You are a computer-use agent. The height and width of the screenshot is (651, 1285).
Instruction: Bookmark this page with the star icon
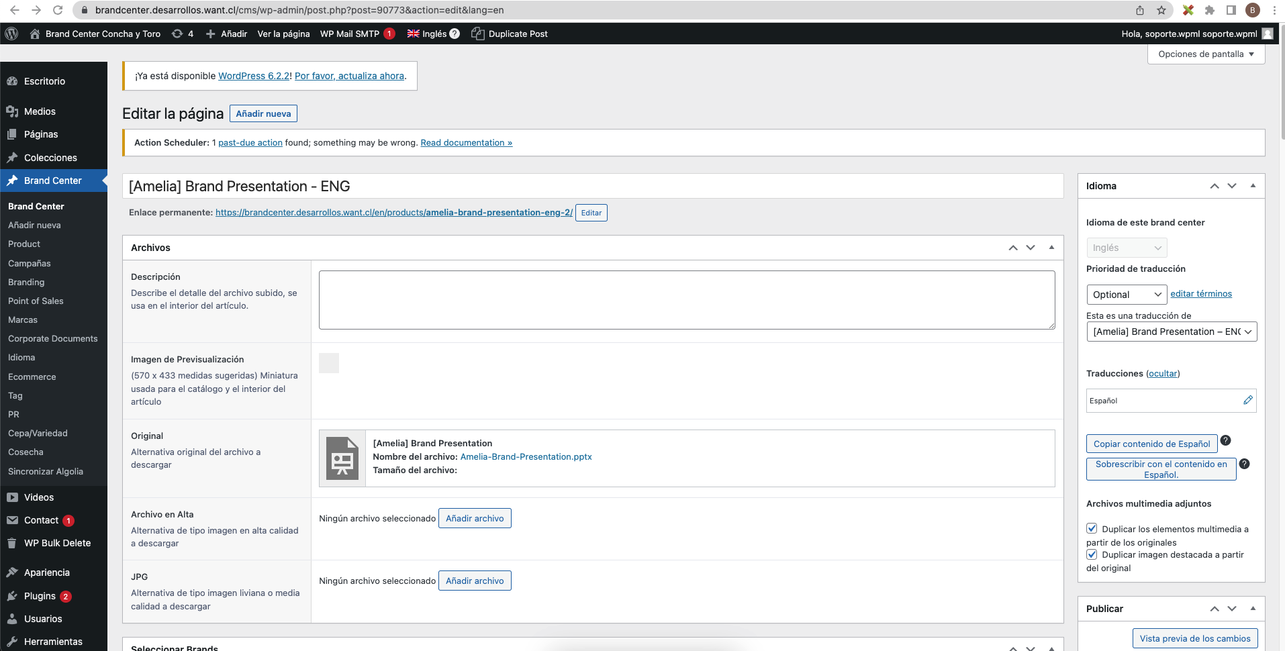pos(1161,10)
